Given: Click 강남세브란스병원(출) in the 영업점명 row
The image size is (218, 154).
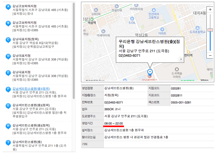Looking at the screenshot, I should coord(119,88).
